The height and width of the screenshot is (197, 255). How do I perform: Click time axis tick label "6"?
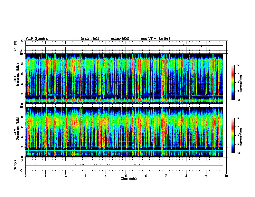click(x=146, y=176)
